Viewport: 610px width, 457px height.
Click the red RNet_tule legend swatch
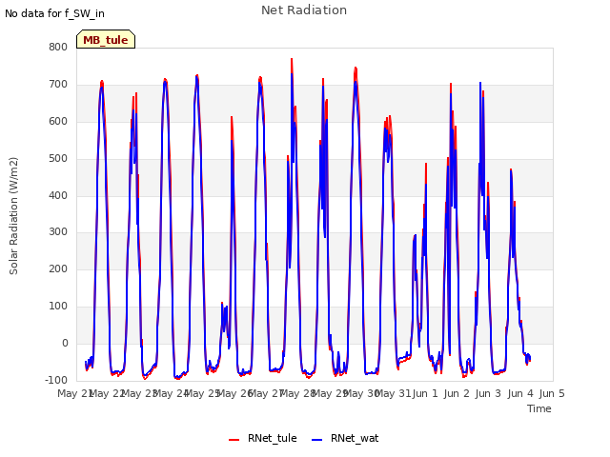234,440
